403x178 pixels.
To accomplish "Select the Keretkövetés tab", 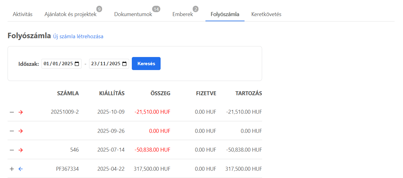I will coord(266,14).
